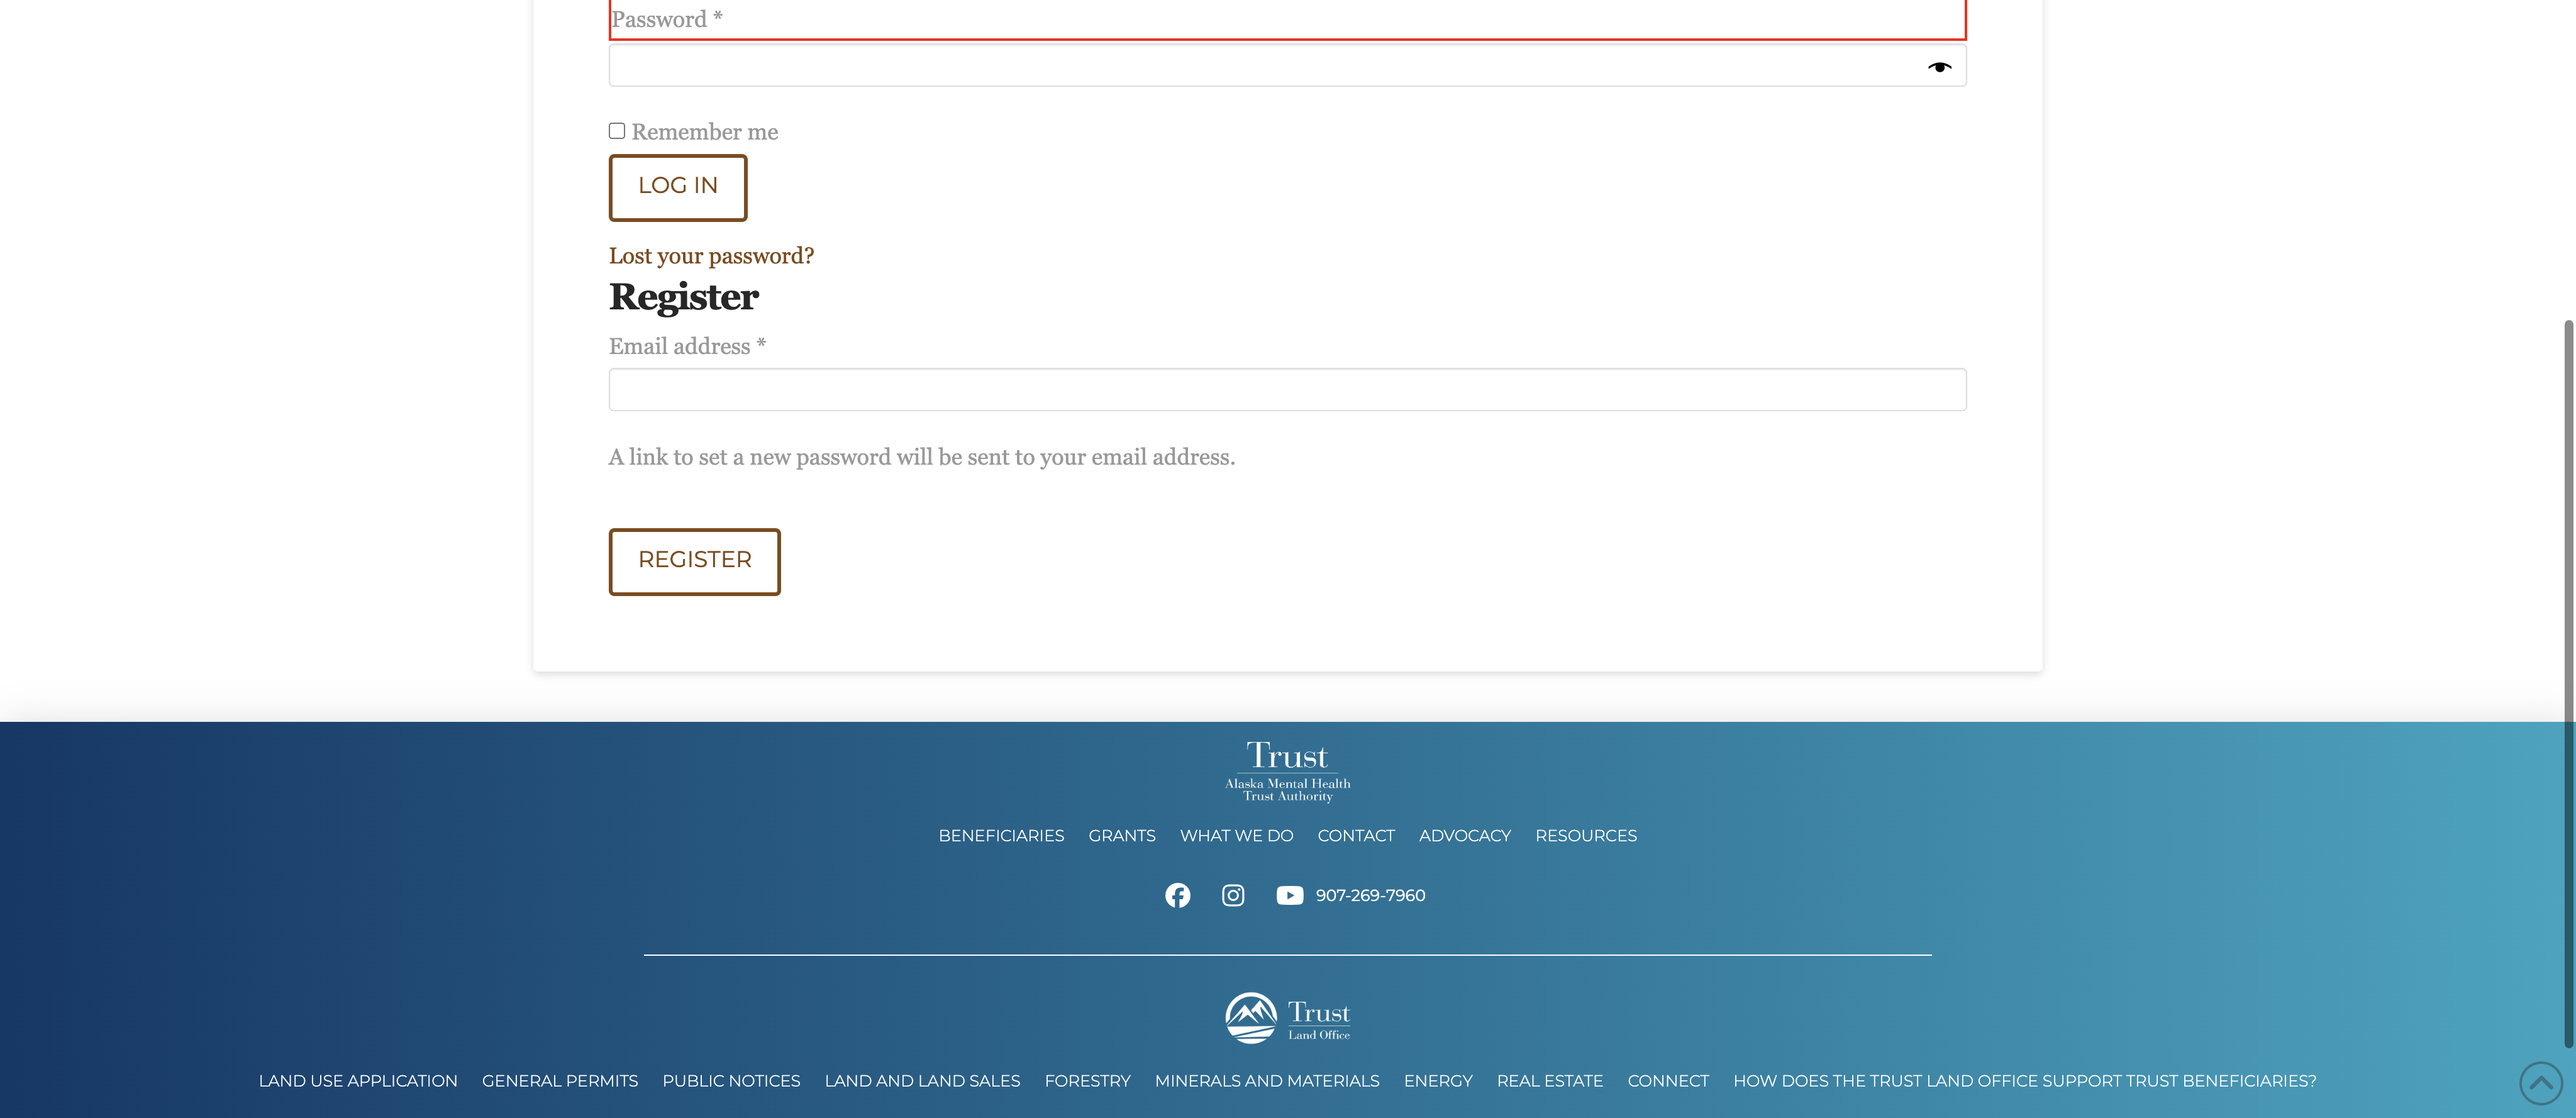Go to the ADVOCACY footer link
Viewport: 2576px width, 1118px height.
coord(1464,836)
